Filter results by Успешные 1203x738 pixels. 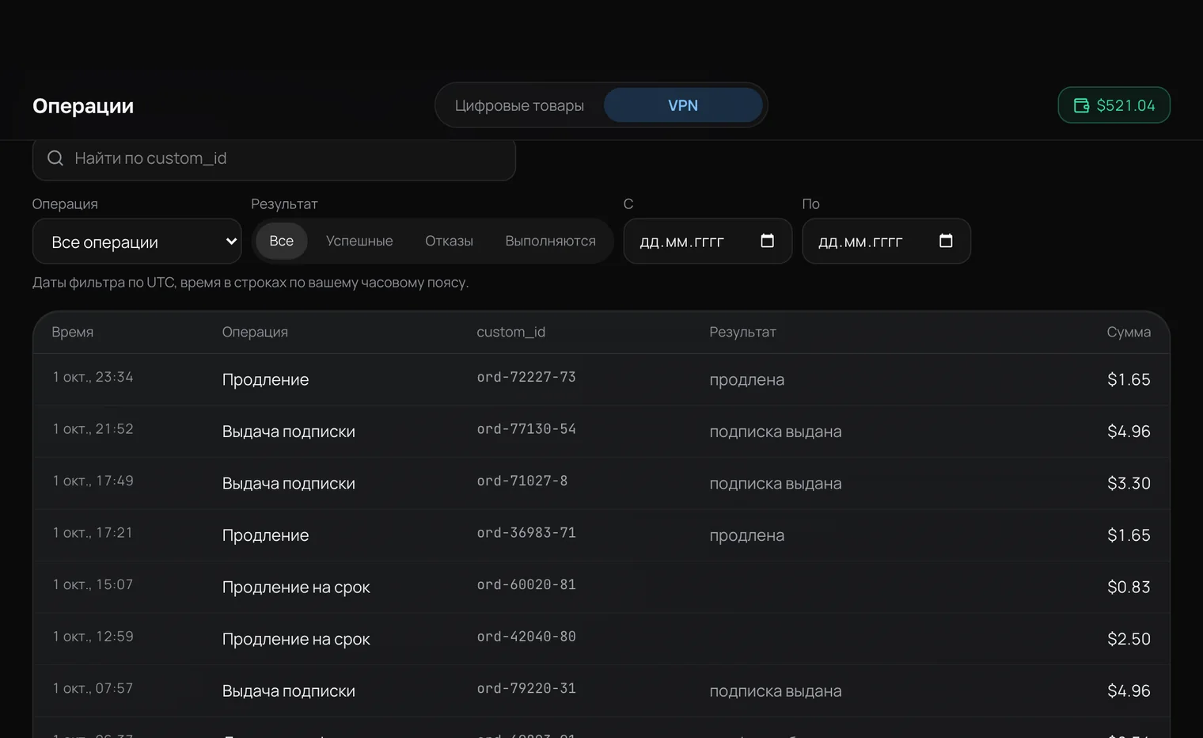(x=359, y=241)
